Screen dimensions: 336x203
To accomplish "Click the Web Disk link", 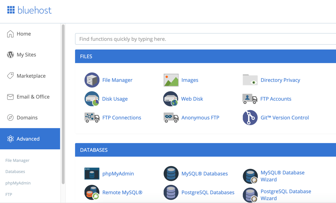I will click(x=192, y=99).
